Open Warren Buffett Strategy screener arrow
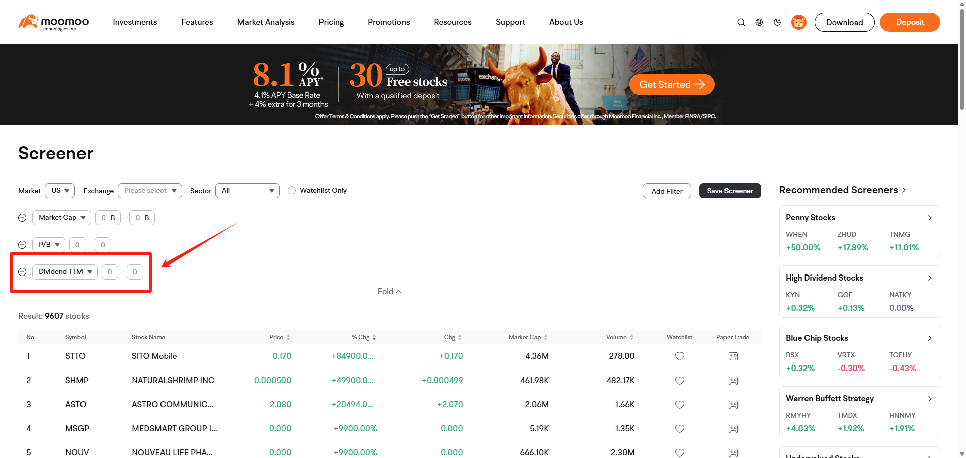966x458 pixels. (x=930, y=399)
